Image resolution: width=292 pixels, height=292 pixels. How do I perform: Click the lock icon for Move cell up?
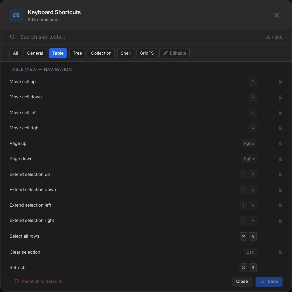point(280,82)
